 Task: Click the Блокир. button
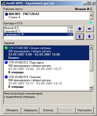pyautogui.click(x=48, y=110)
